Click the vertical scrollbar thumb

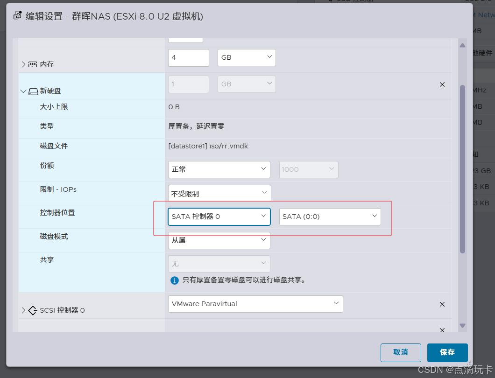[462, 169]
